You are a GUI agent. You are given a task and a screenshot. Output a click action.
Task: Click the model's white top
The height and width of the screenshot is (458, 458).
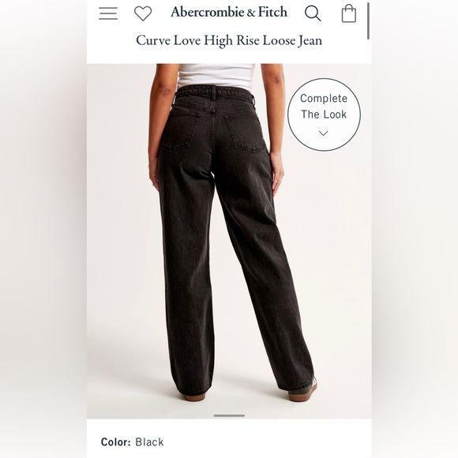pyautogui.click(x=216, y=75)
